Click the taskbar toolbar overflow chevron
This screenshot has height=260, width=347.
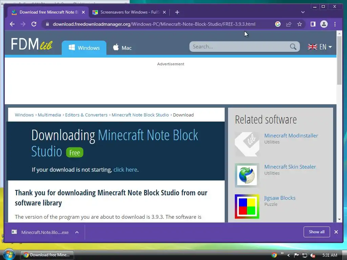pyautogui.click(x=282, y=253)
